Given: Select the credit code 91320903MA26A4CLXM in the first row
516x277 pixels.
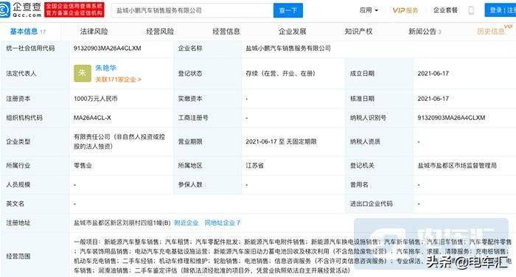Looking at the screenshot, I should 108,49.
